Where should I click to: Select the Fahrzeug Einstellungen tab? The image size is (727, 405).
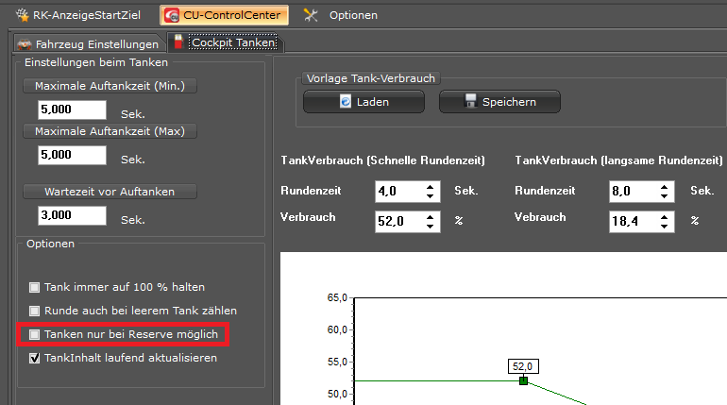89,44
